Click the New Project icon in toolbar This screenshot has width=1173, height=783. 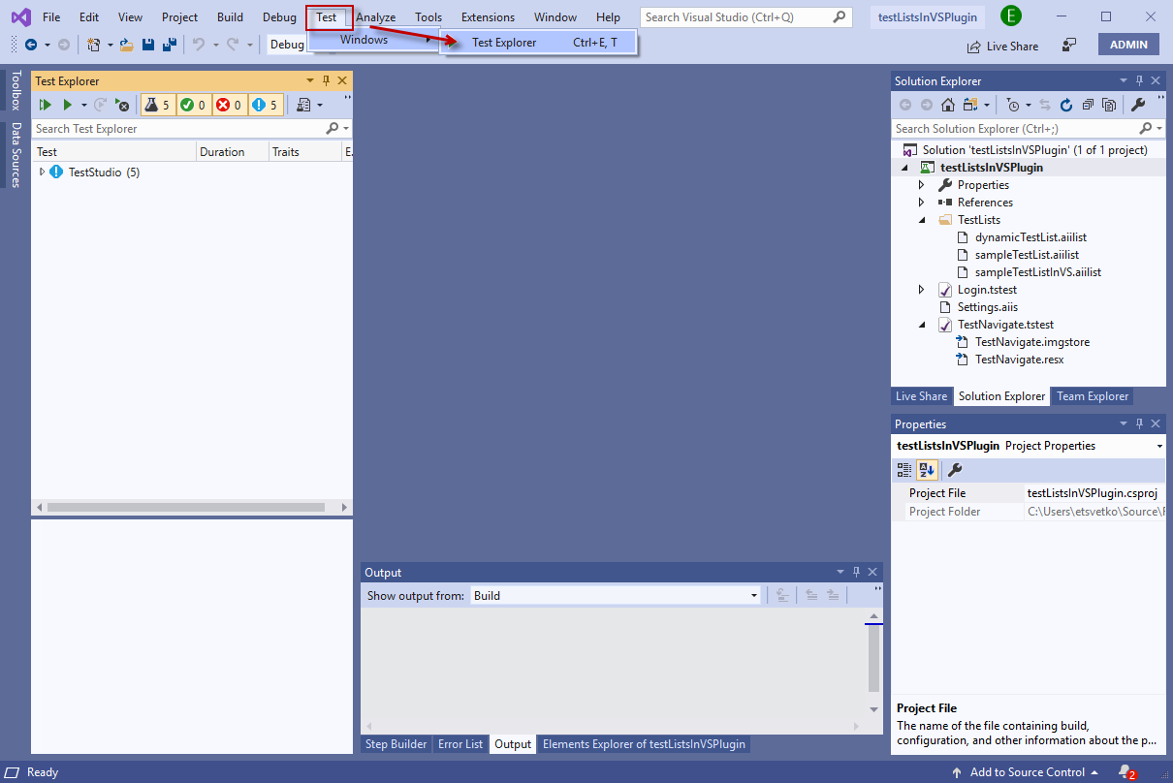(94, 45)
